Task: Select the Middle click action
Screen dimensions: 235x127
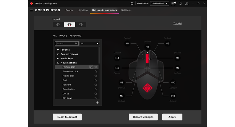Action: [77, 76]
